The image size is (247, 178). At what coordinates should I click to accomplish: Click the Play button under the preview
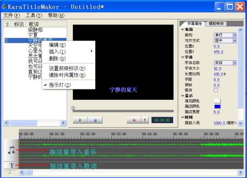[80, 120]
